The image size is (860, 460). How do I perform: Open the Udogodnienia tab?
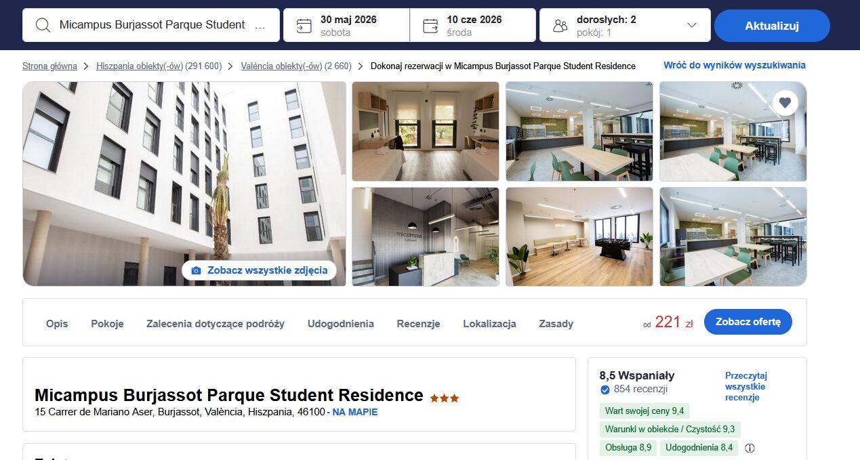(x=340, y=324)
